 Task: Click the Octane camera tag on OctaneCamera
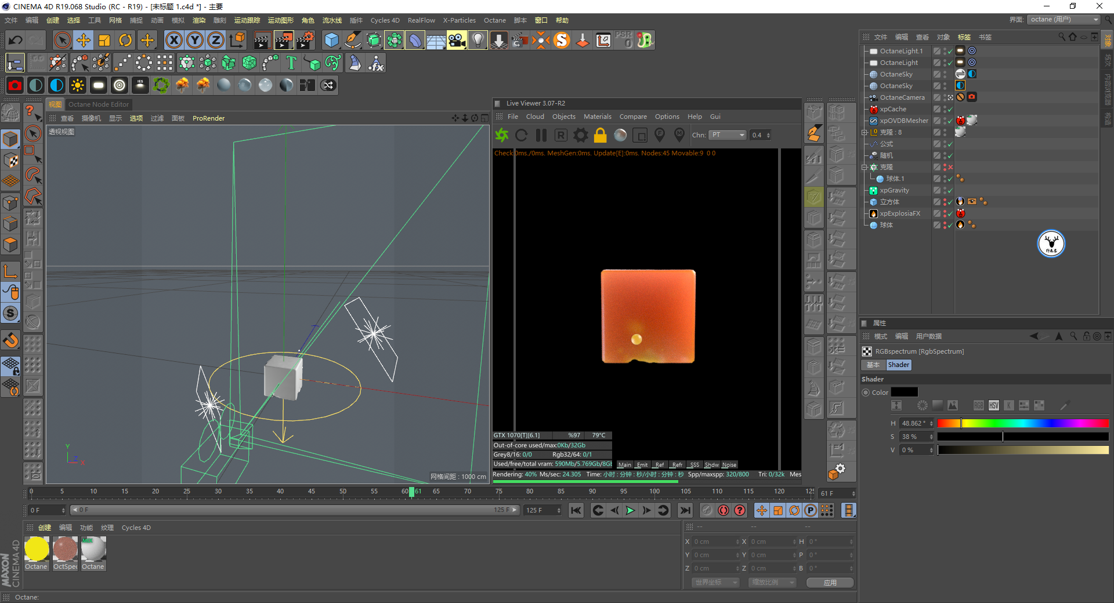[972, 97]
